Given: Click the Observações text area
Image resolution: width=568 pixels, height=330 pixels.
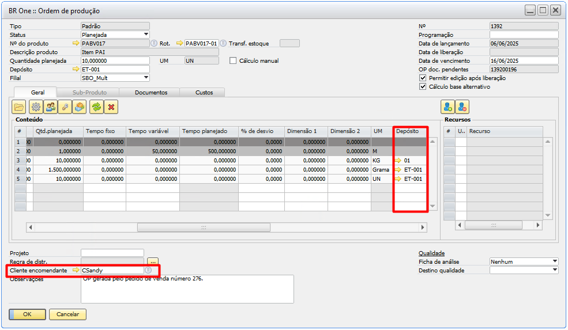Looking at the screenshot, I should [187, 289].
